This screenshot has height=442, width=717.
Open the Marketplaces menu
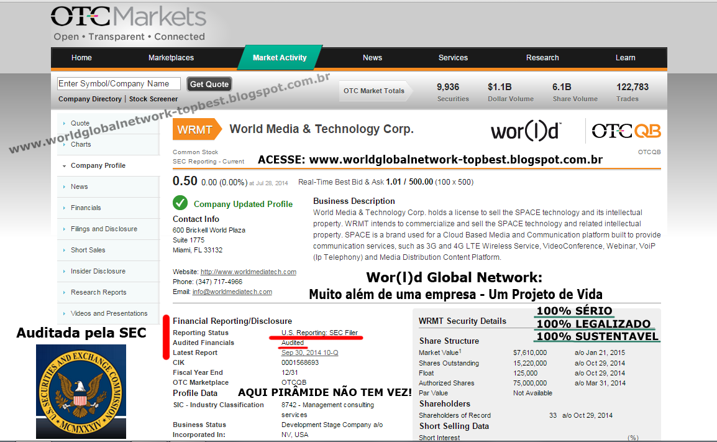coord(171,58)
